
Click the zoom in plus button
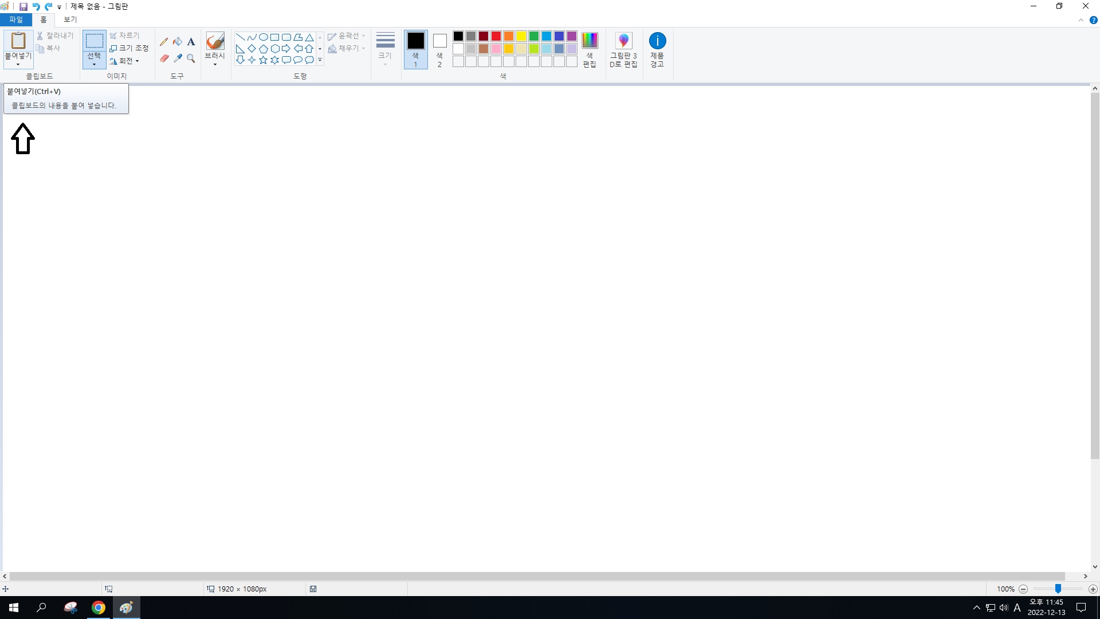point(1093,589)
